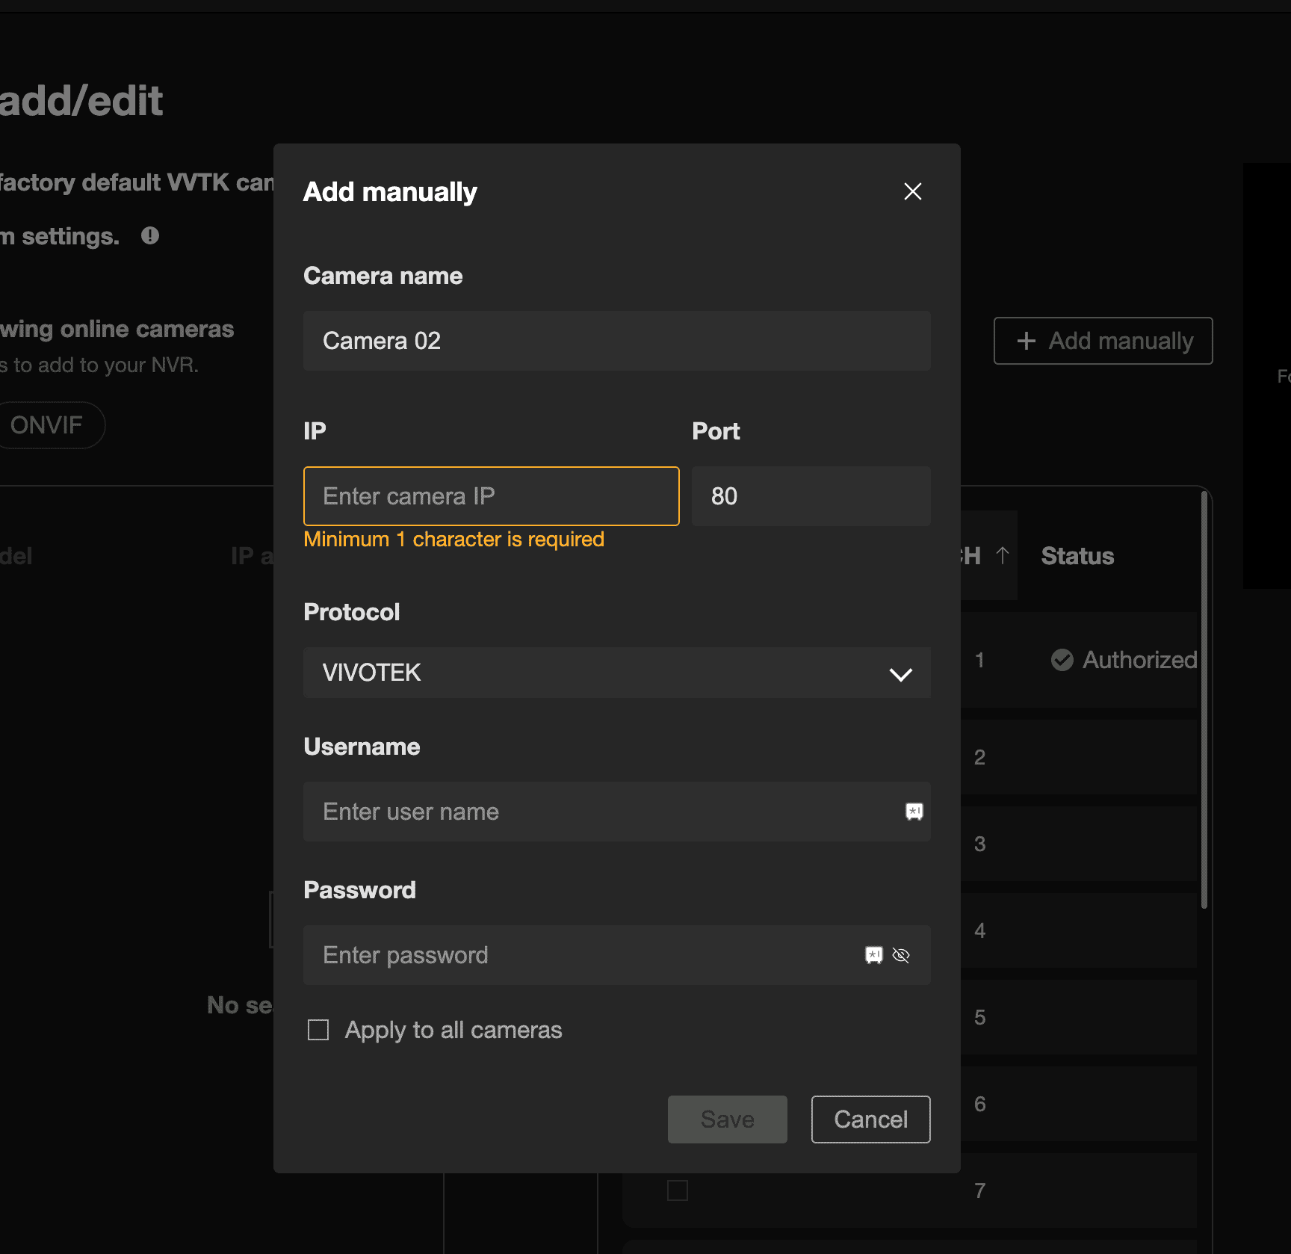The width and height of the screenshot is (1291, 1254).
Task: Focus the Enter camera IP field
Action: point(491,496)
